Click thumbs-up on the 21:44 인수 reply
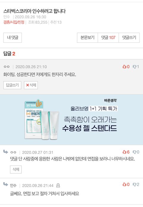143x207 pixels. point(125,184)
